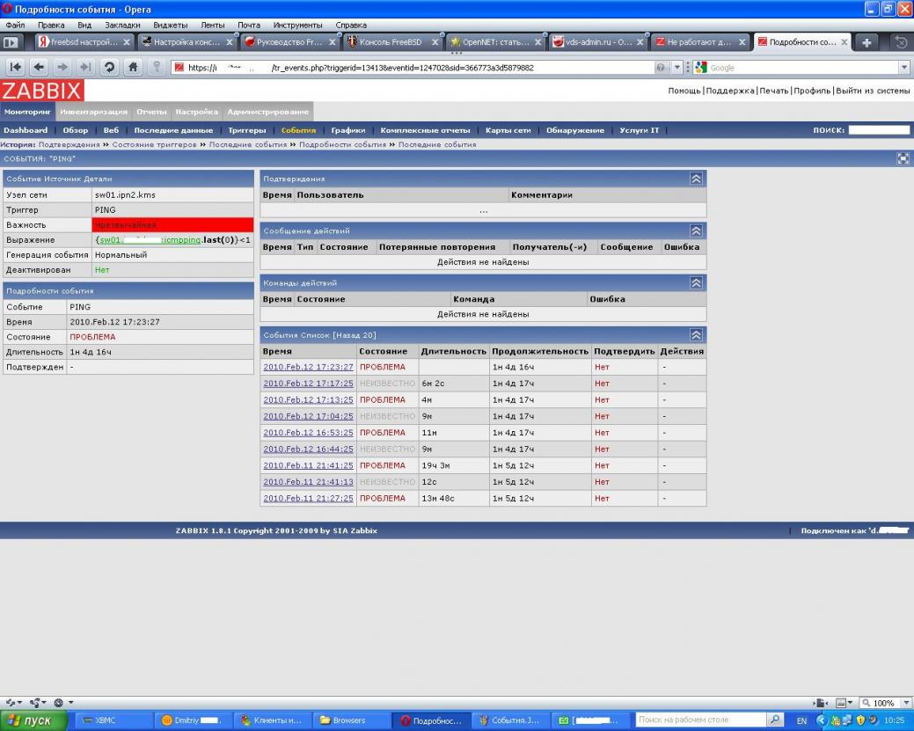
Task: Switch to the Консоль FreeBSD tab
Action: coord(389,42)
